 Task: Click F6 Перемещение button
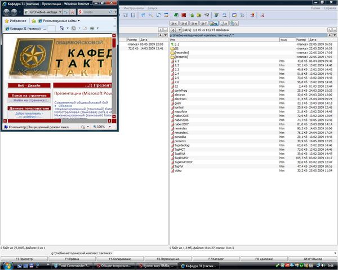tap(168, 259)
